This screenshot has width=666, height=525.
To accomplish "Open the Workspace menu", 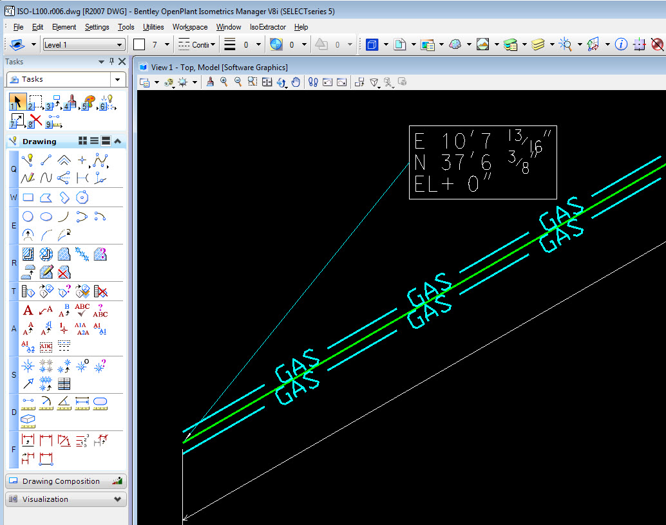I will click(x=190, y=27).
